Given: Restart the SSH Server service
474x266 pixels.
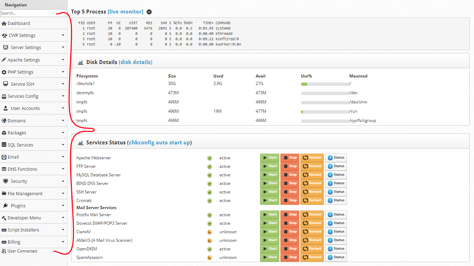Looking at the screenshot, I should (312, 192).
